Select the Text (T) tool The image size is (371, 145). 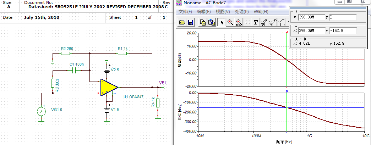tap(256, 22)
